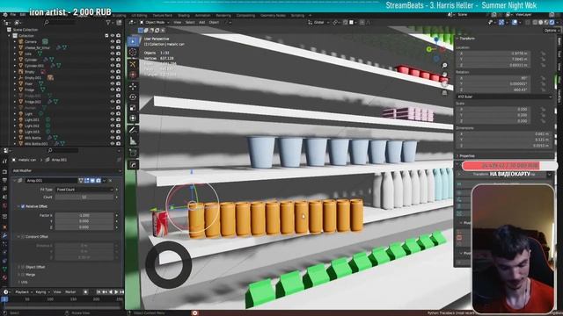Open the Modifiers wrench properties tab
This screenshot has width=563, height=316.
(4, 235)
